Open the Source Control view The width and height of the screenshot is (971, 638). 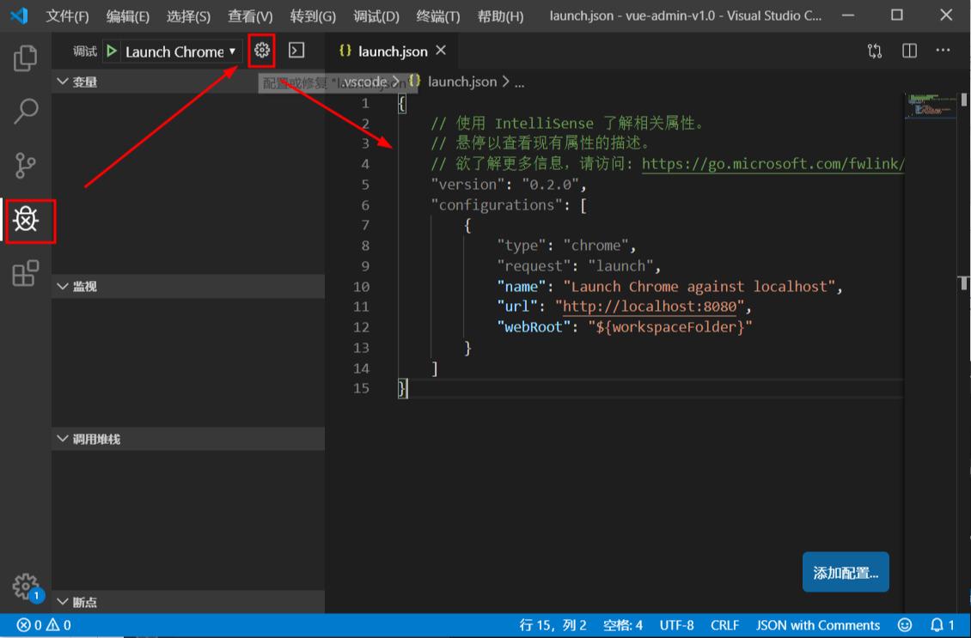[x=26, y=165]
